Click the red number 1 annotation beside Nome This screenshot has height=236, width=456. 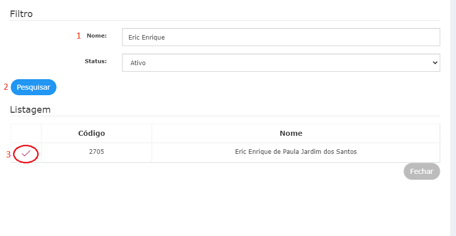(x=79, y=36)
